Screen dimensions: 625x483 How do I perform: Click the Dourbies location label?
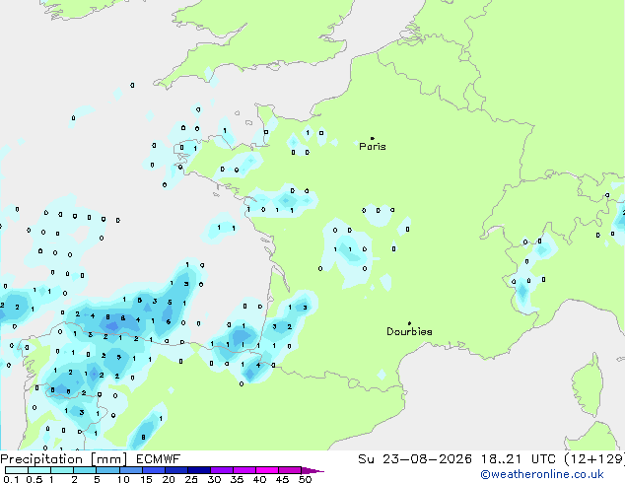(x=409, y=331)
